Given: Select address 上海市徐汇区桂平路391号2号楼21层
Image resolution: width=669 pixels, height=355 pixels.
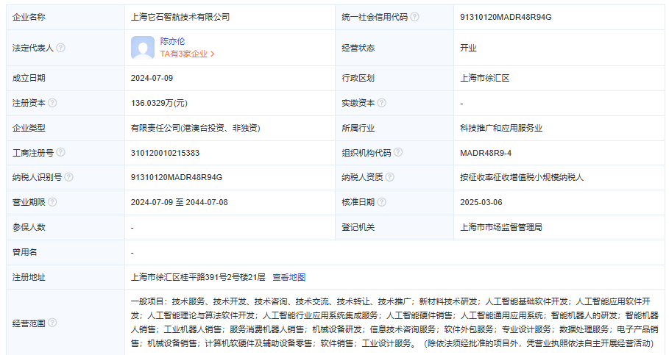Looking at the screenshot, I should (198, 277).
